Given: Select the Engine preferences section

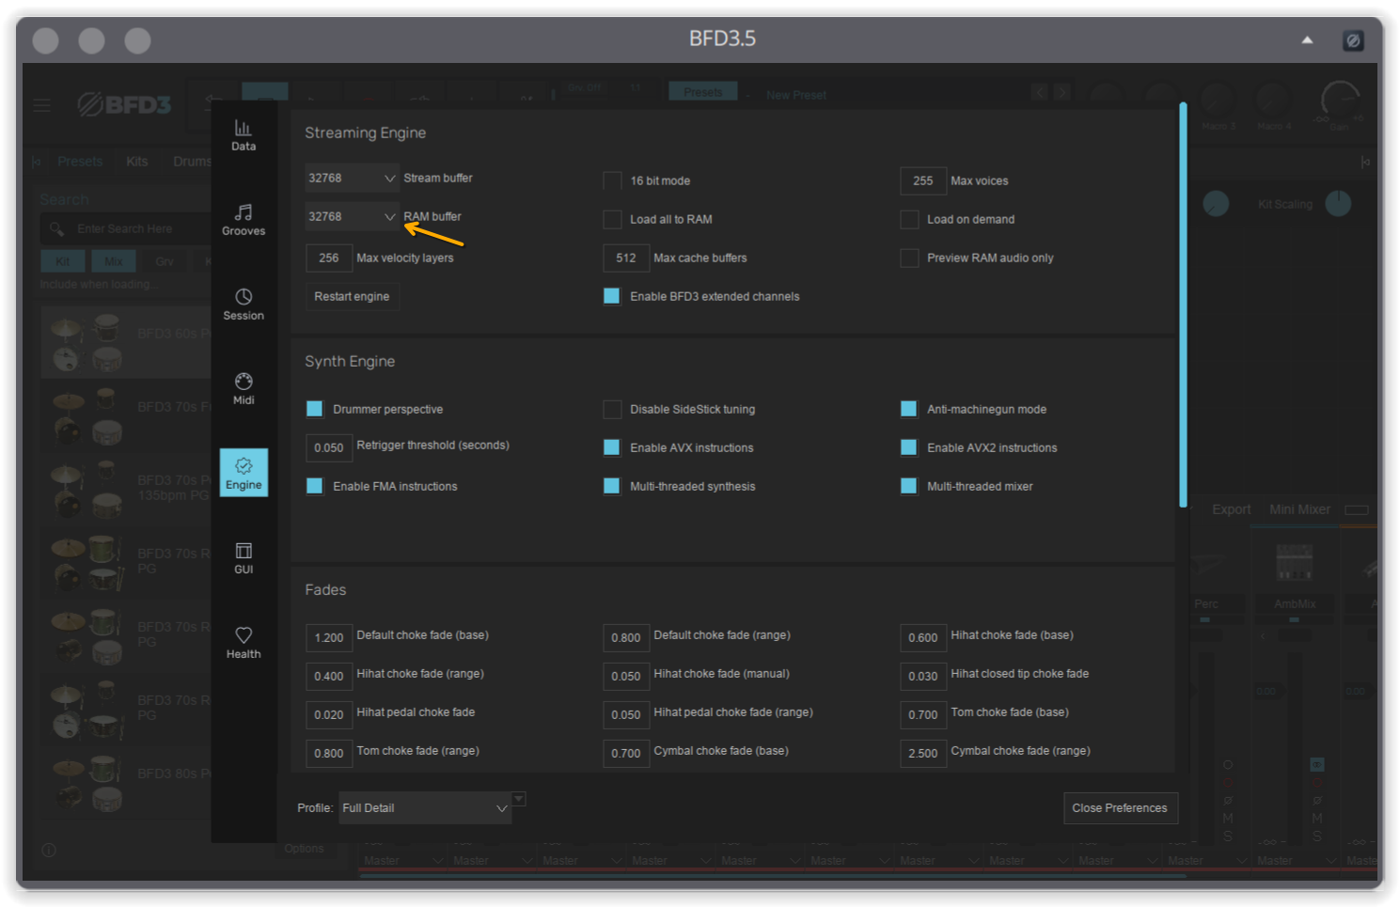Looking at the screenshot, I should [244, 473].
